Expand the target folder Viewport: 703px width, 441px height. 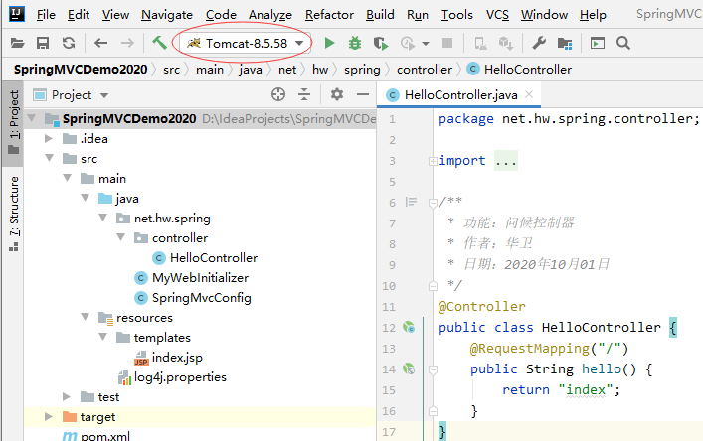[49, 417]
